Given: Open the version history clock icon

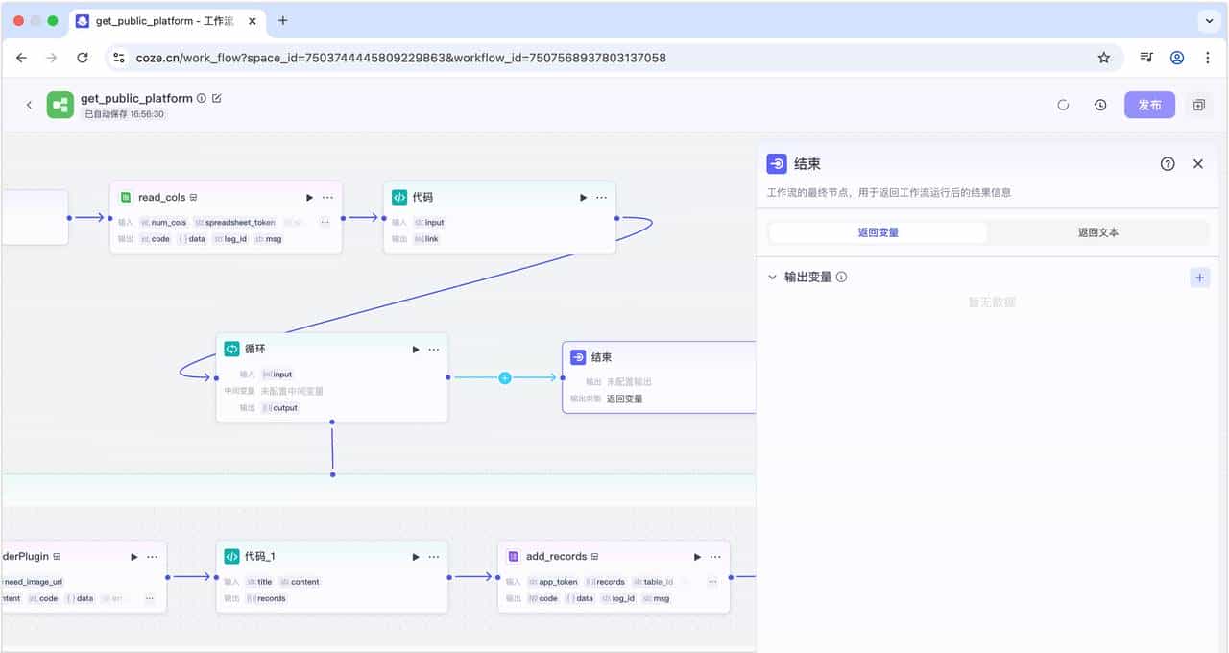Looking at the screenshot, I should pos(1100,105).
